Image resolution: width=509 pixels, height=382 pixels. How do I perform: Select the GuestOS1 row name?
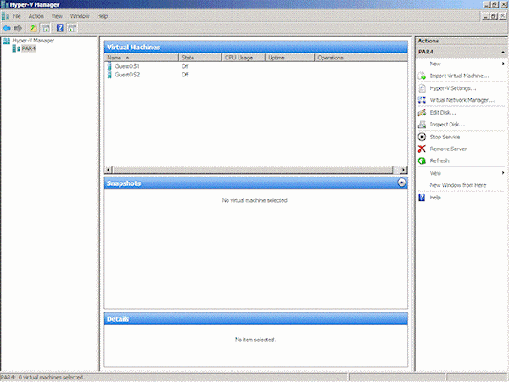pyautogui.click(x=127, y=66)
